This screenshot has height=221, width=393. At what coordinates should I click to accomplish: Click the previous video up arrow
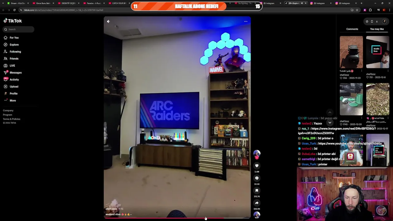tap(330, 112)
